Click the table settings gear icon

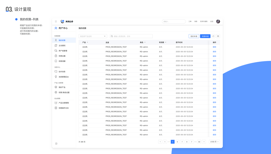(218, 36)
